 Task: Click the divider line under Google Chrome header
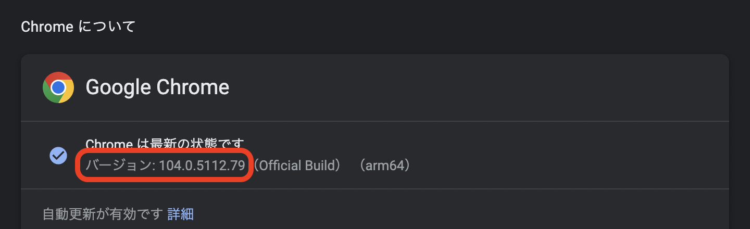(x=375, y=121)
